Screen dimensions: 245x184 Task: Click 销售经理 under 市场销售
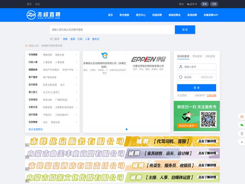(x=47, y=55)
